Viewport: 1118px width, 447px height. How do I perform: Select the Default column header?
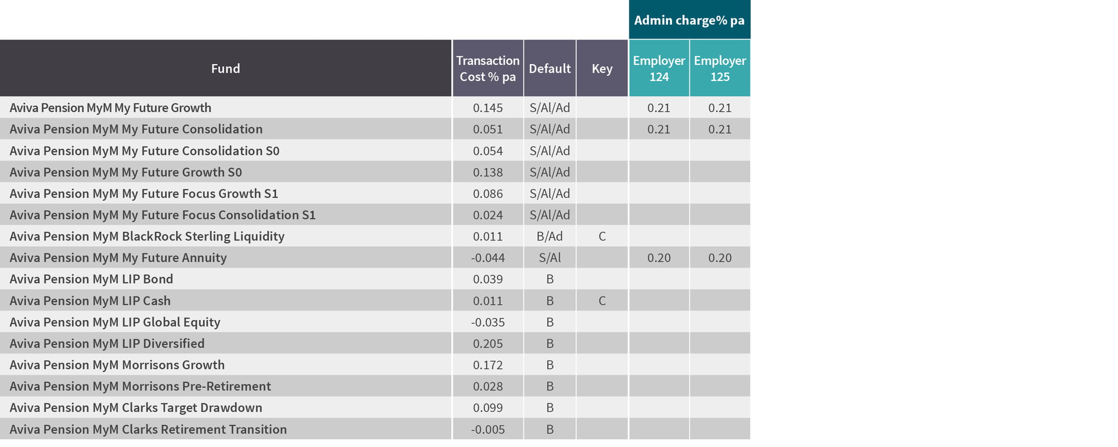coord(550,68)
